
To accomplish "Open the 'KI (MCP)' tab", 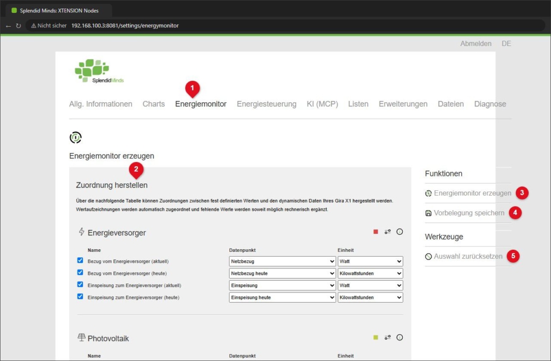I will tap(322, 104).
